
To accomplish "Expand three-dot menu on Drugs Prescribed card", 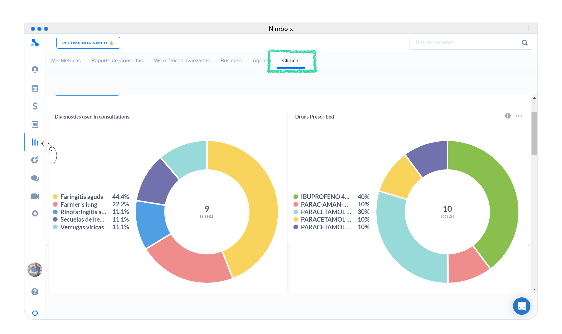I will click(x=519, y=116).
